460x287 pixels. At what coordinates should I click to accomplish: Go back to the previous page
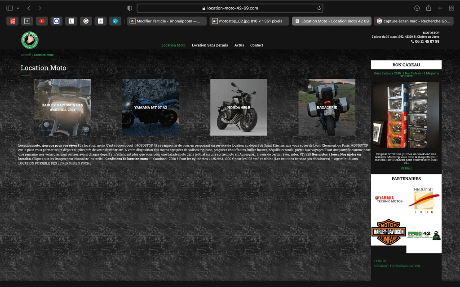(x=28, y=8)
